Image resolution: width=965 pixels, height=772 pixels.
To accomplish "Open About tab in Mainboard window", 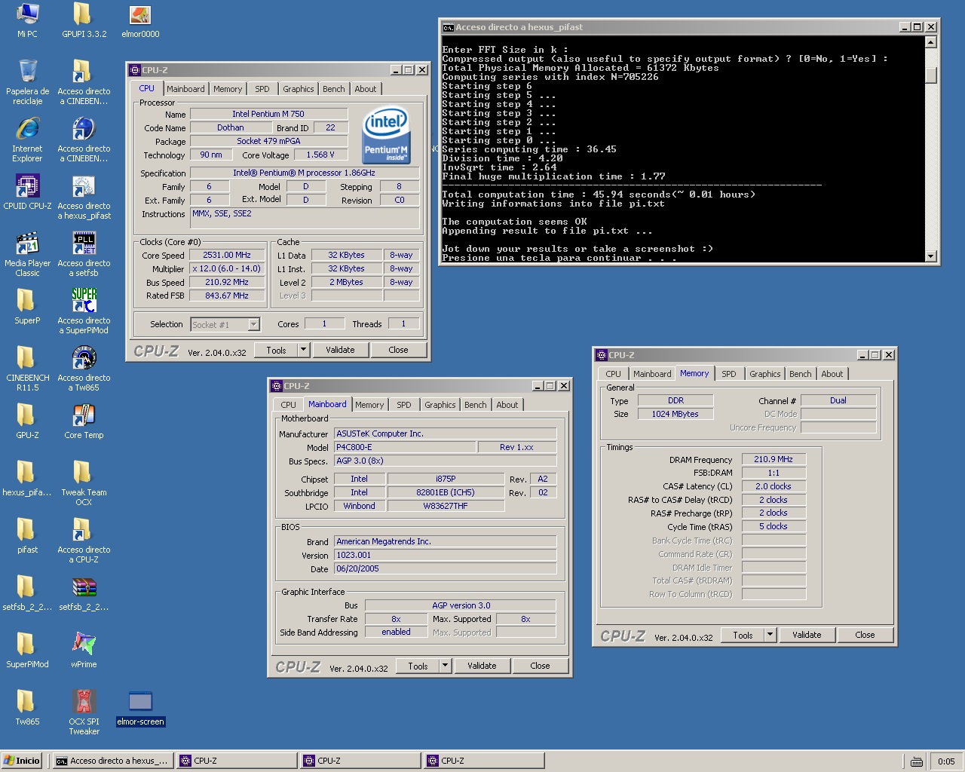I will click(507, 405).
